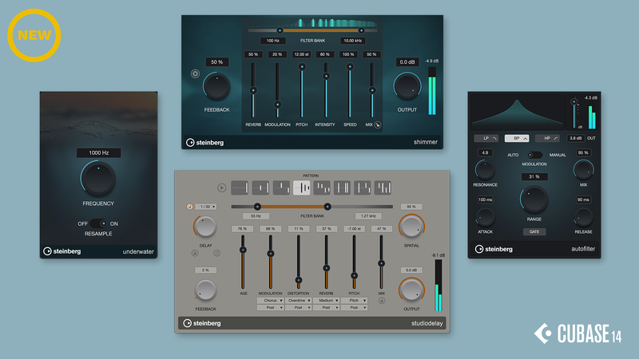
Task: Click the studiodelay pattern play button
Action: pos(221,188)
